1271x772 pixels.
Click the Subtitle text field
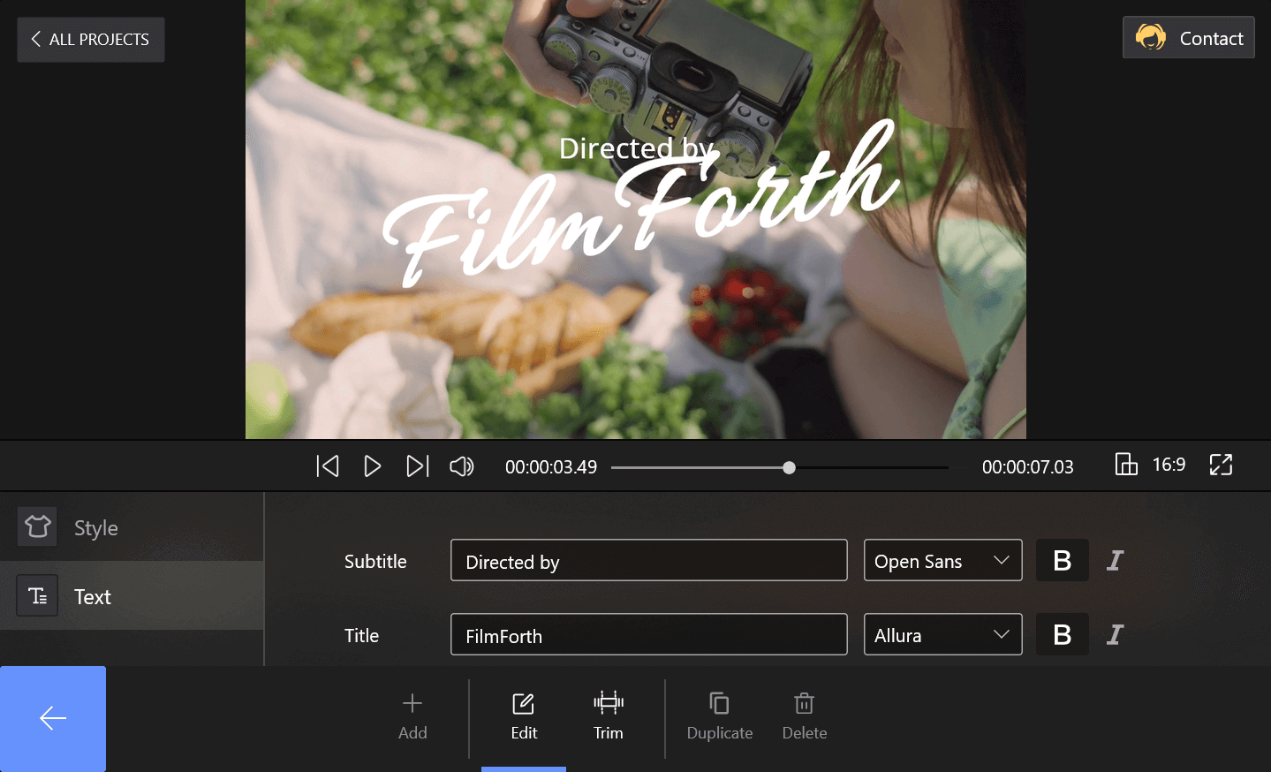pyautogui.click(x=649, y=560)
